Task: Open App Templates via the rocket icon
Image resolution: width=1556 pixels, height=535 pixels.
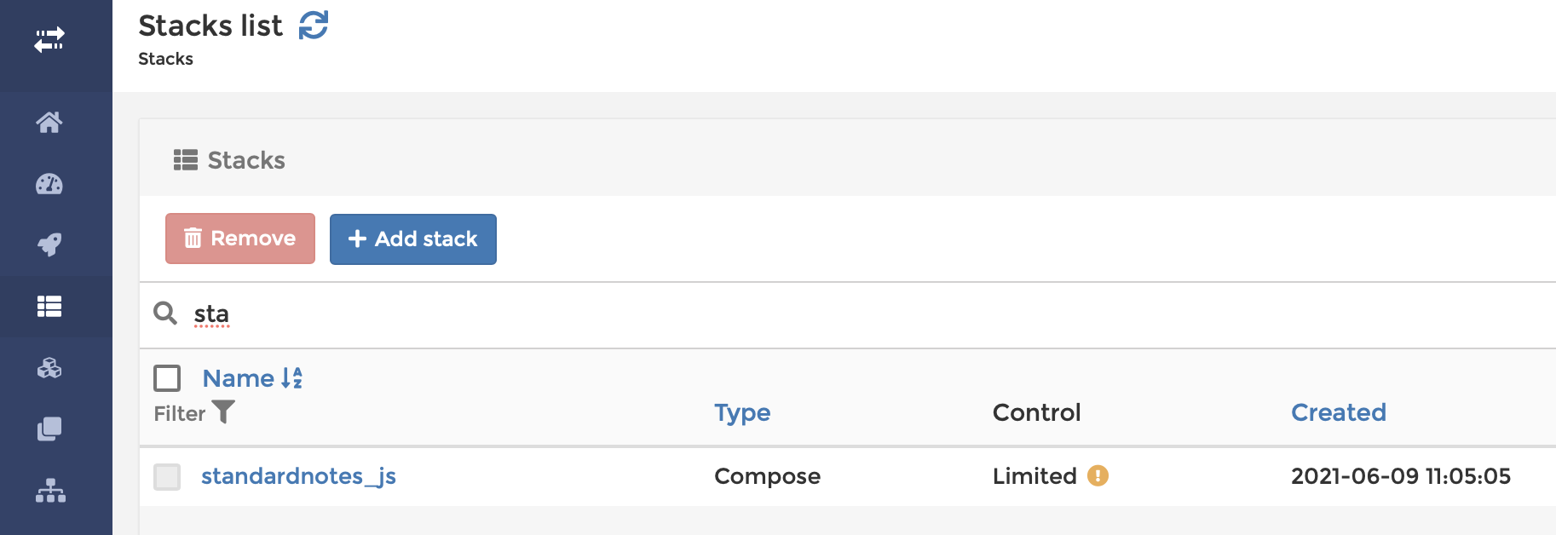Action: [49, 245]
